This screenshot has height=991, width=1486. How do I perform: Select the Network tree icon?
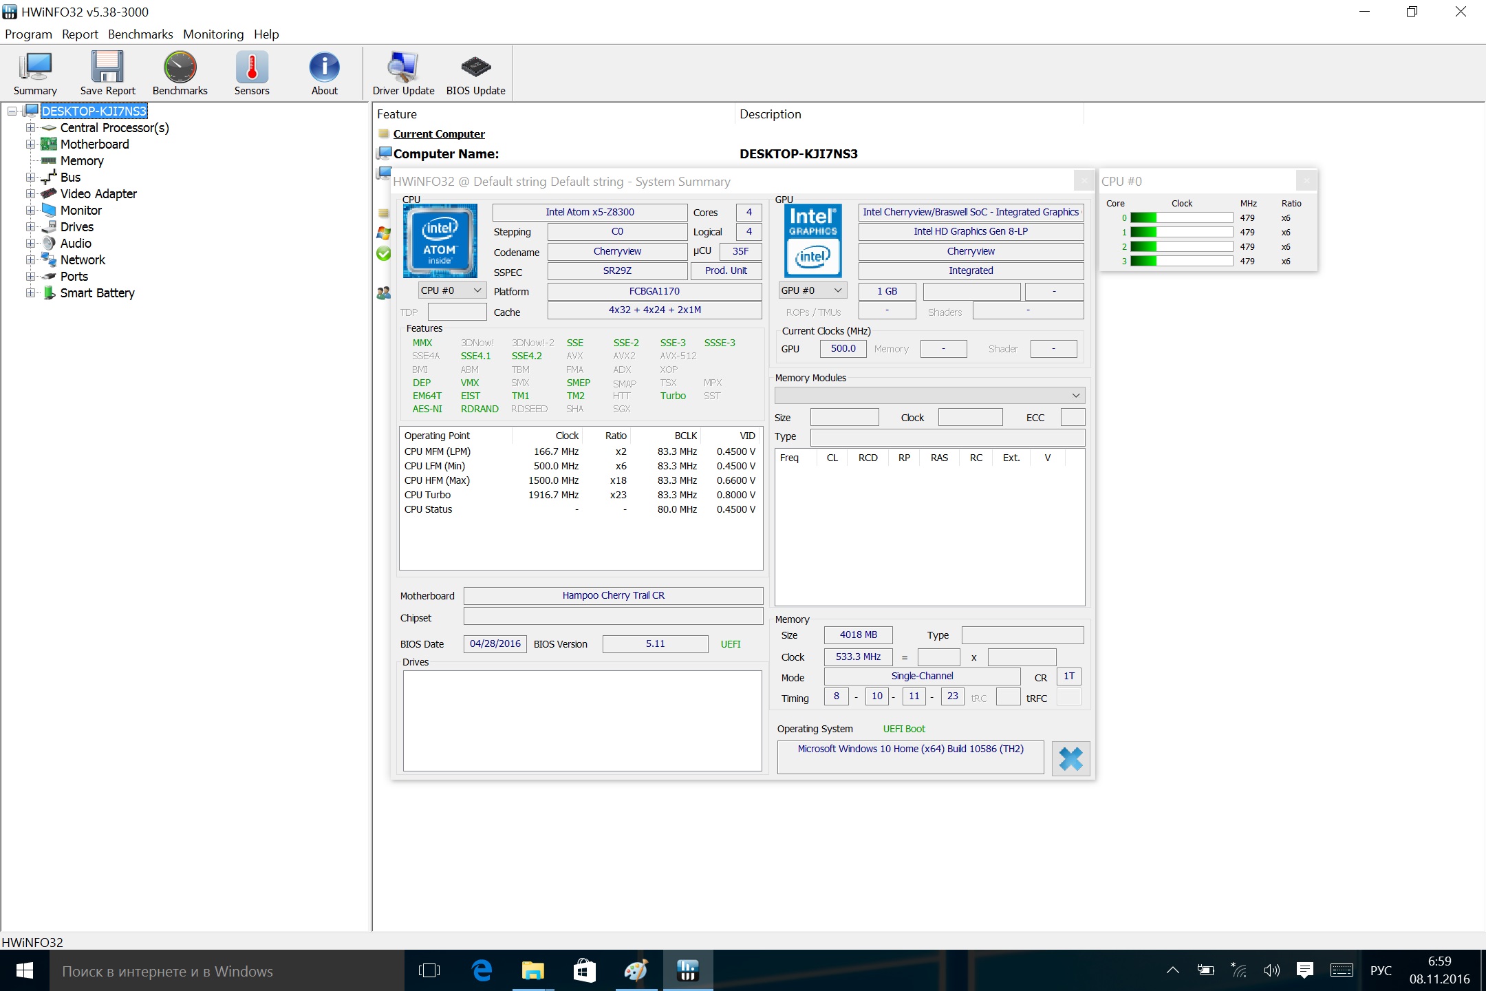point(48,259)
